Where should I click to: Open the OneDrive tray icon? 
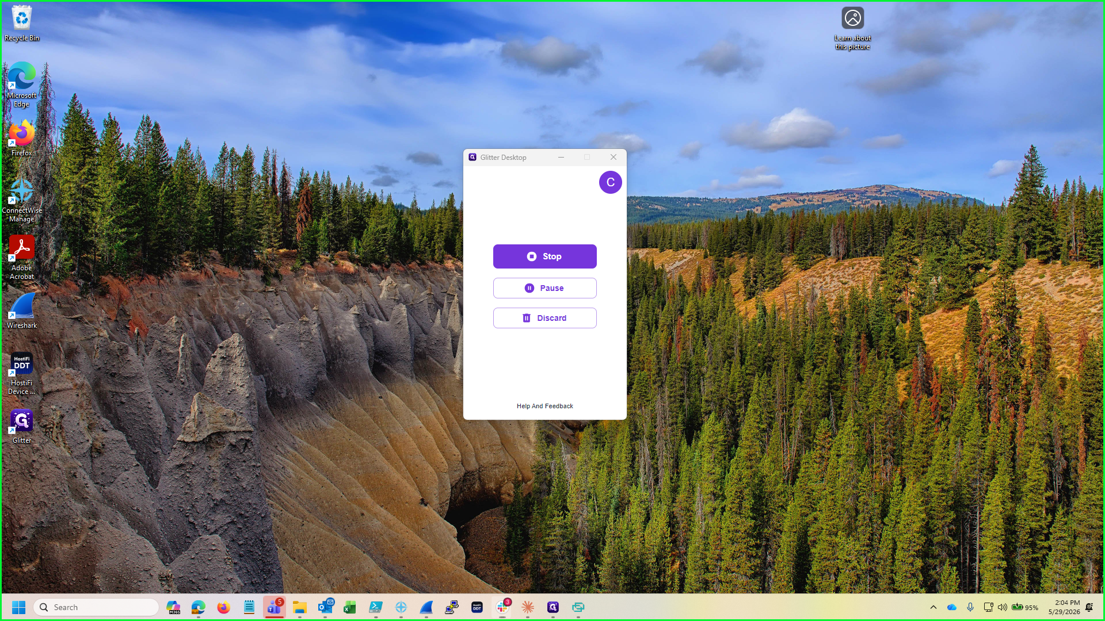[x=952, y=607]
